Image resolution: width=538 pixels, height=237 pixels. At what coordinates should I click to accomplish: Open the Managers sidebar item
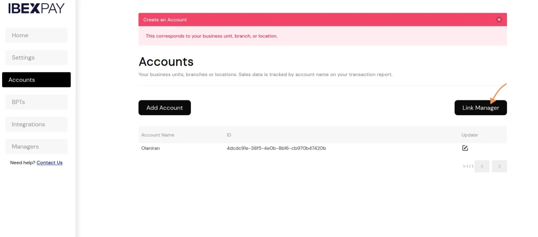[36, 147]
